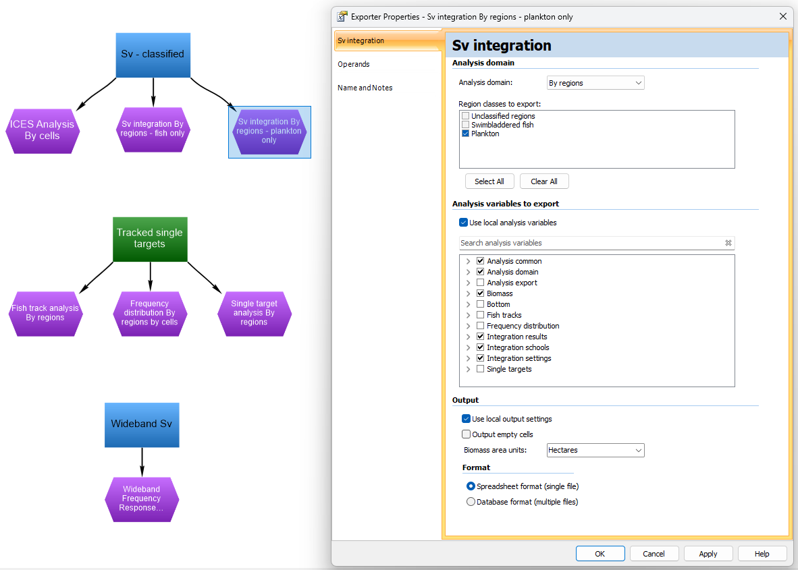798x570 pixels.
Task: Uncheck the Integration settings variable group
Action: pos(480,358)
